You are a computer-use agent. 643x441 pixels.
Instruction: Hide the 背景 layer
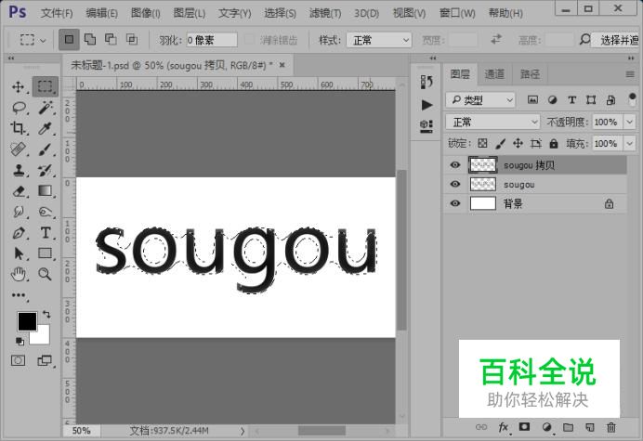click(454, 203)
